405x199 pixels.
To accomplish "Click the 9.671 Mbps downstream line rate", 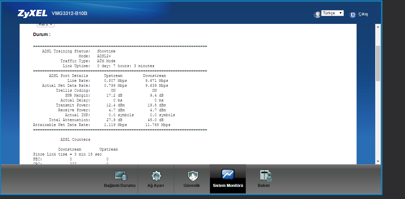I will pos(157,81).
